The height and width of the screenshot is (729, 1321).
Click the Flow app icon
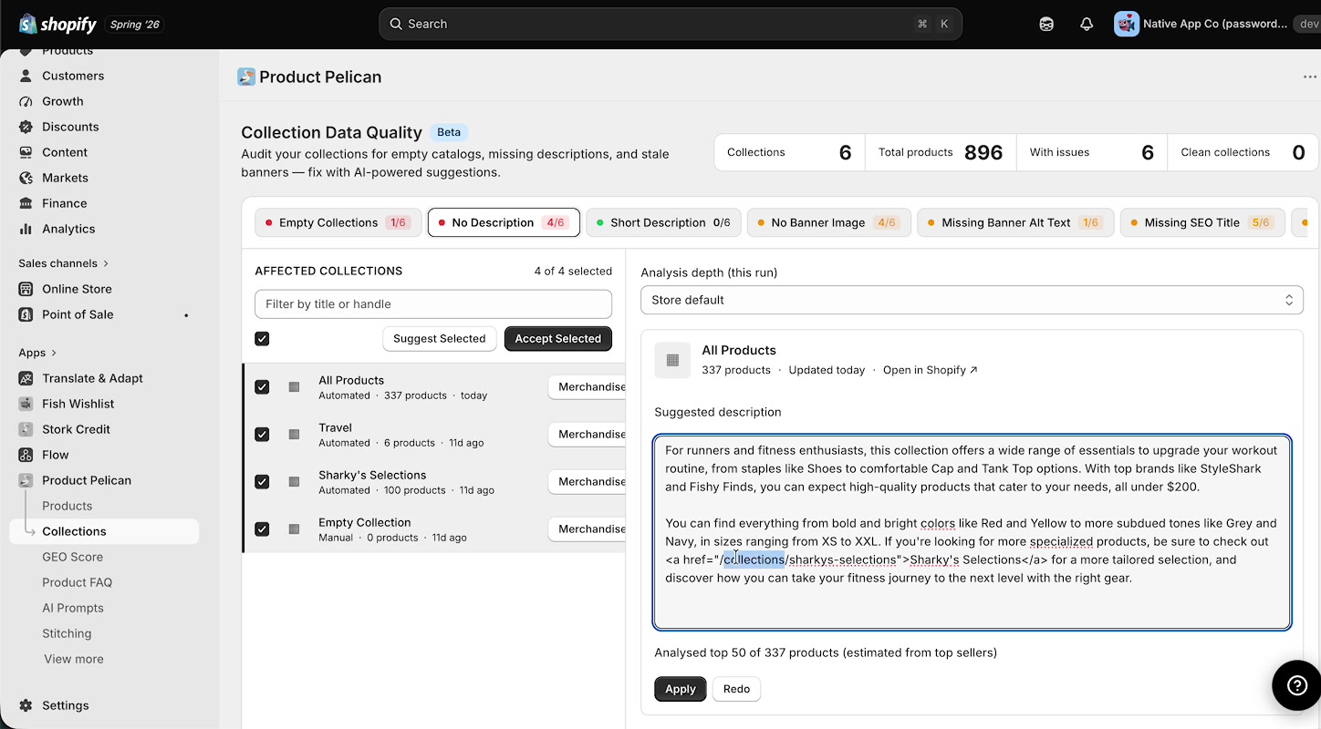[26, 455]
